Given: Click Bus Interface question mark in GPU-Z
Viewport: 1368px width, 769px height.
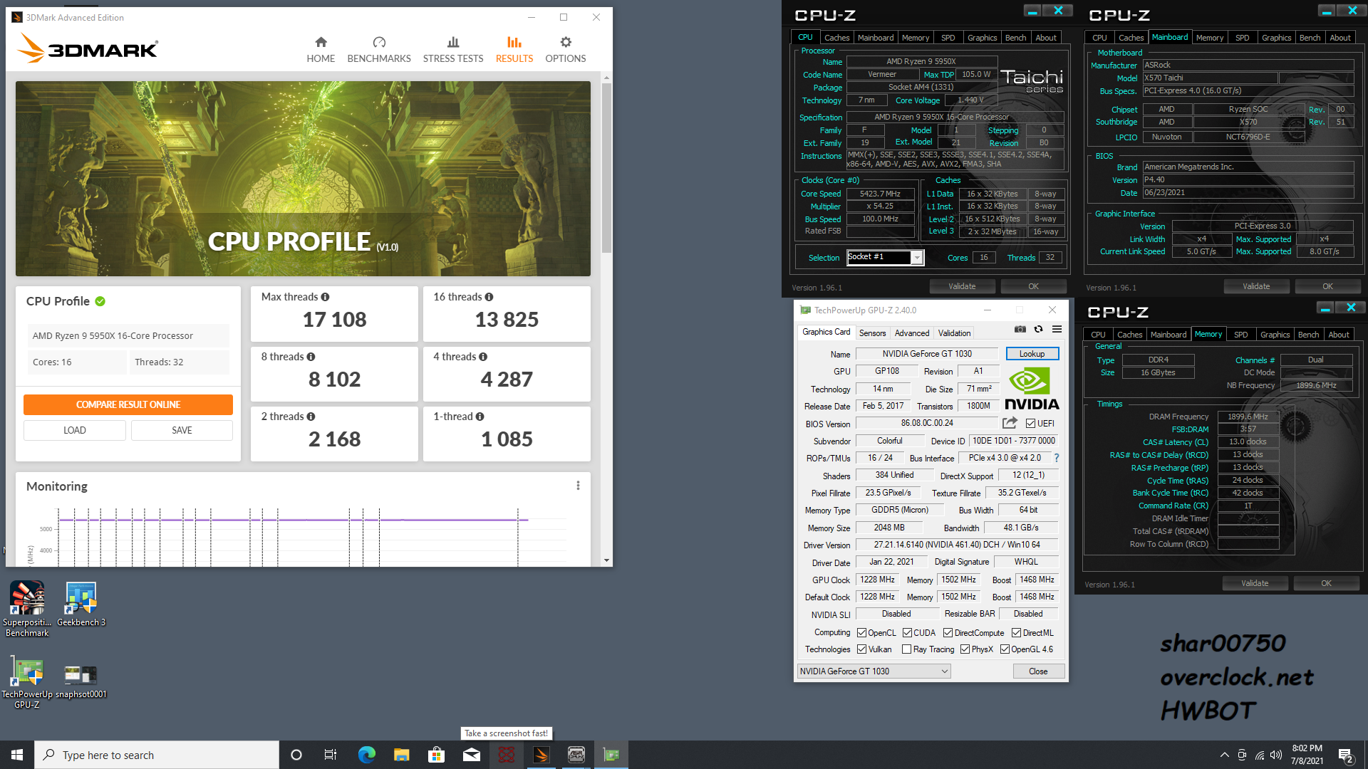Looking at the screenshot, I should point(1057,458).
